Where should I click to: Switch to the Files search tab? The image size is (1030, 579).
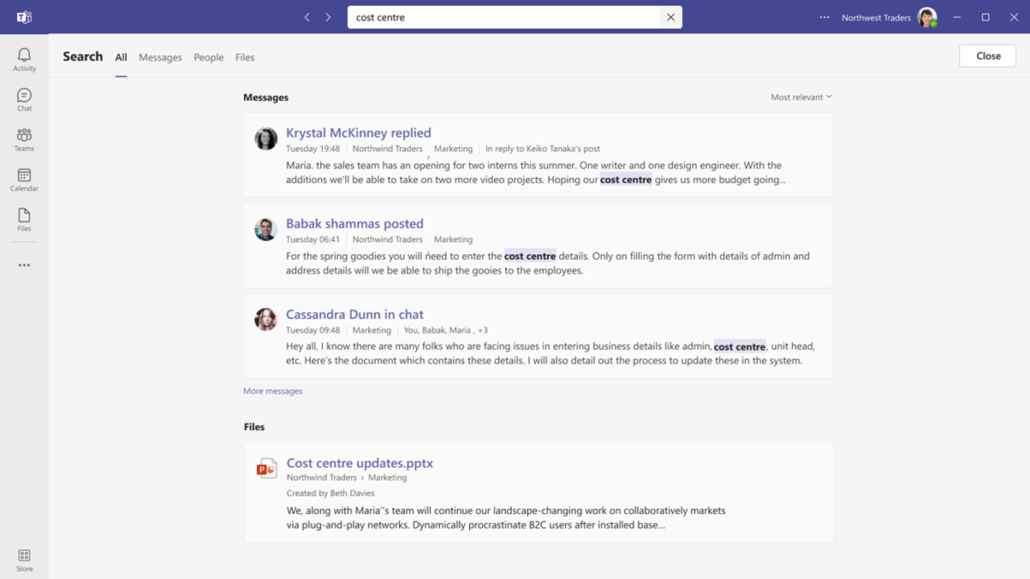(245, 57)
